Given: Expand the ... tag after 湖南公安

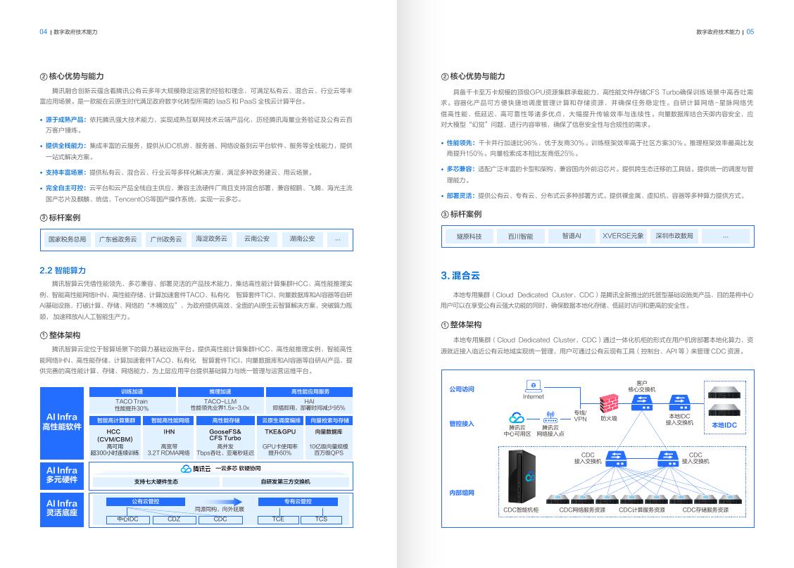Looking at the screenshot, I should [x=338, y=239].
